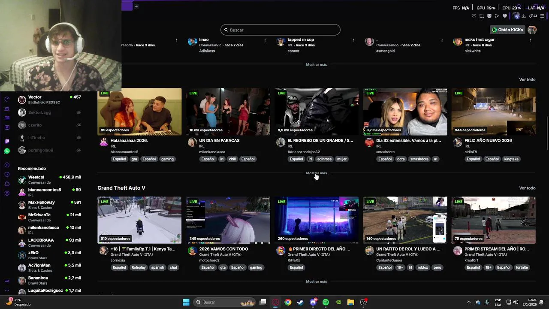Open the Aria AI toolbar button
Viewport: 549px width, 309px height.
(x=533, y=16)
